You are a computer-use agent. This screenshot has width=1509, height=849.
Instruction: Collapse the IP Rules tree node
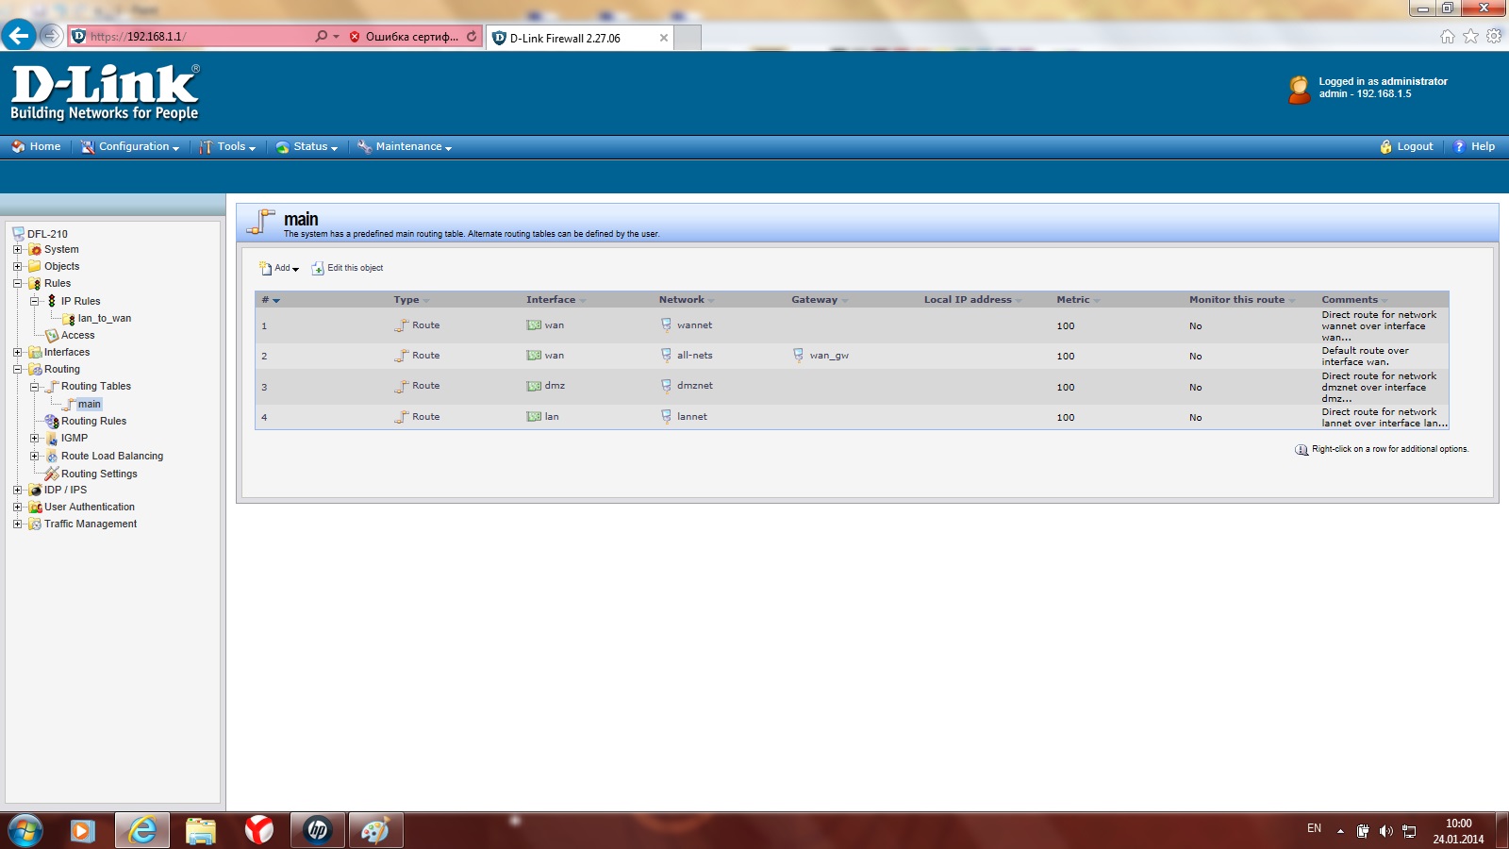34,302
